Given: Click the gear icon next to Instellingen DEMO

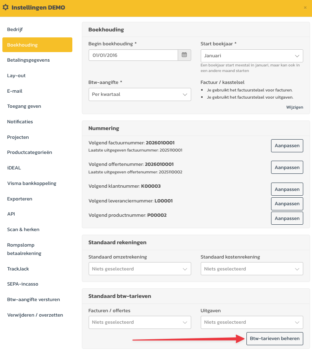Looking at the screenshot, I should [6, 8].
